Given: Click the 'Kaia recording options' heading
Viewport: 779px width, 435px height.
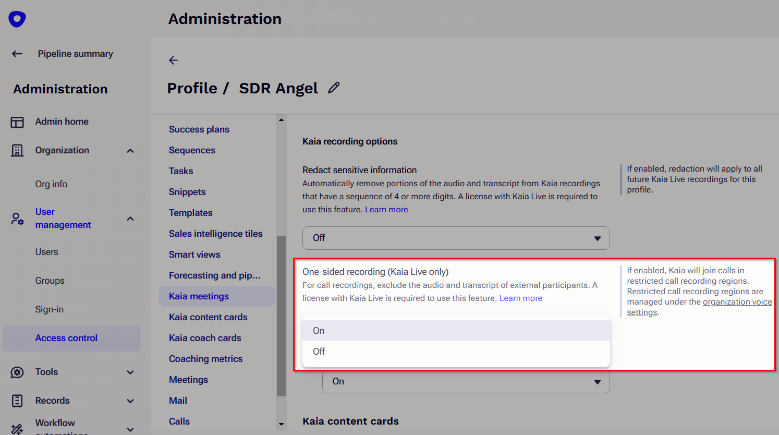Looking at the screenshot, I should (350, 141).
